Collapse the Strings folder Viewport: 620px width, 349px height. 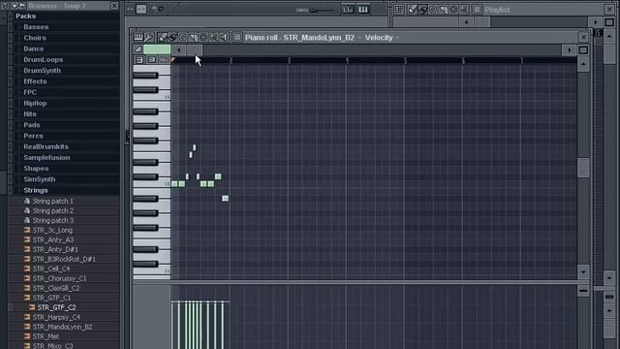(x=36, y=190)
